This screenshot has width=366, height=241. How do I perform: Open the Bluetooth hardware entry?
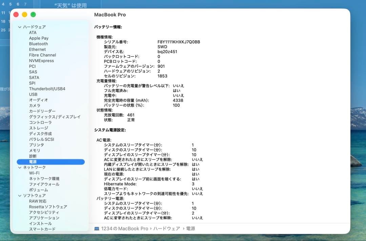(39, 44)
